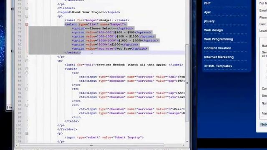Open the Content Creation link
Image resolution: width=267 pixels, height=150 pixels.
coord(218,48)
